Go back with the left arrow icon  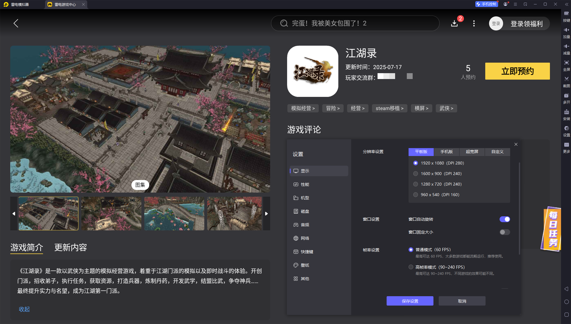16,23
